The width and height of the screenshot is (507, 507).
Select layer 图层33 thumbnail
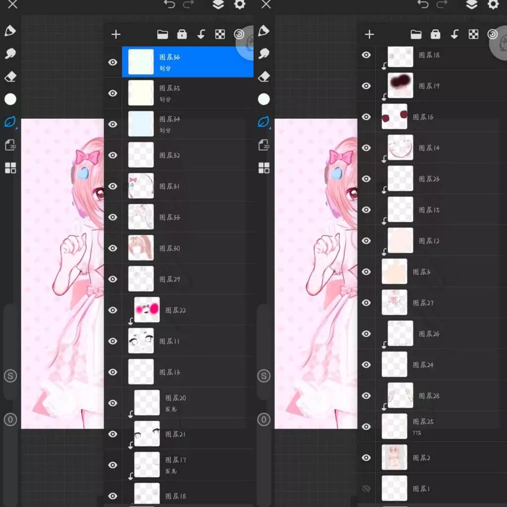(141, 217)
